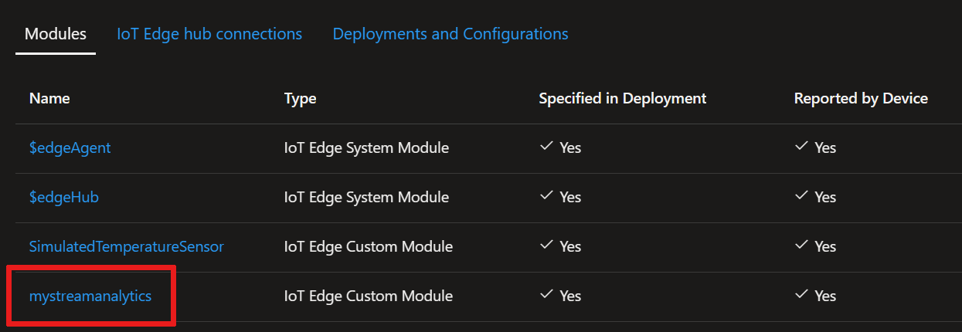962x332 pixels.
Task: Switch to Deployments and Configurations tab
Action: (x=450, y=34)
